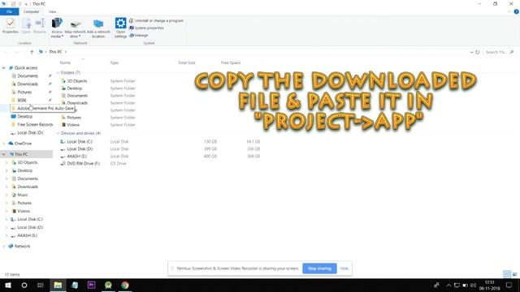Open the ribbon Help icon

(x=516, y=11)
